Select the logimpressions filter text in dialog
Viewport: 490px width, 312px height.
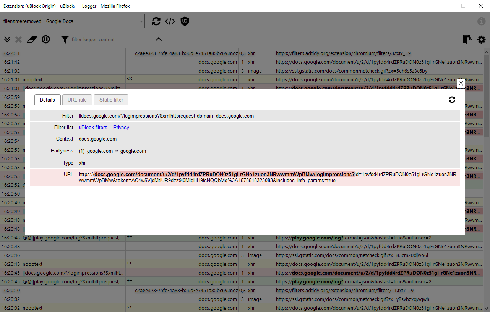point(166,116)
